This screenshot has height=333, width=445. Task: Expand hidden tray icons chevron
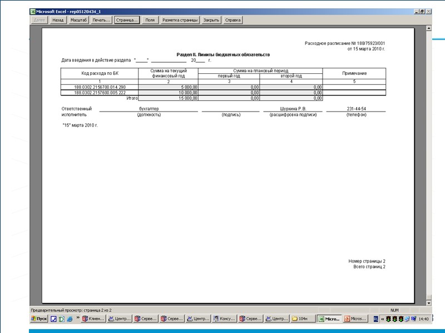coord(382,319)
